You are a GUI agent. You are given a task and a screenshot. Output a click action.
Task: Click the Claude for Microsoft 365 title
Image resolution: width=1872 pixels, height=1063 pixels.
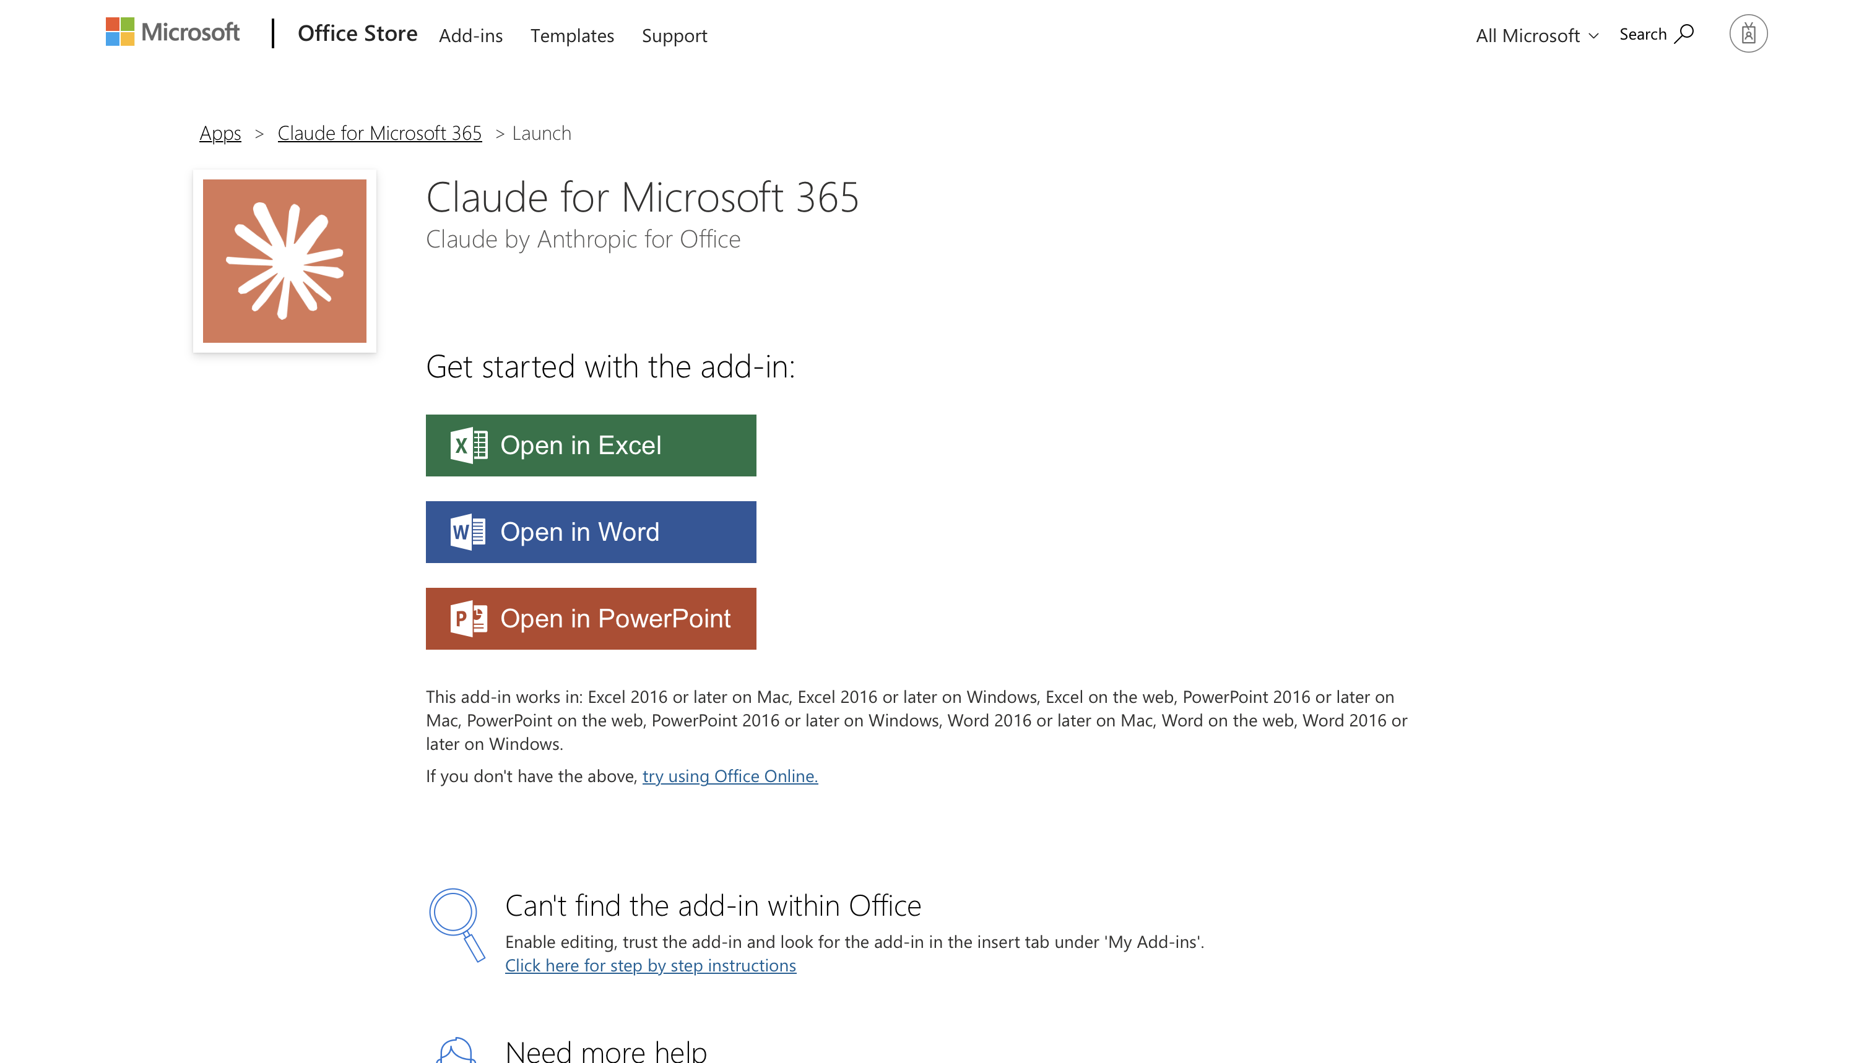click(x=642, y=197)
